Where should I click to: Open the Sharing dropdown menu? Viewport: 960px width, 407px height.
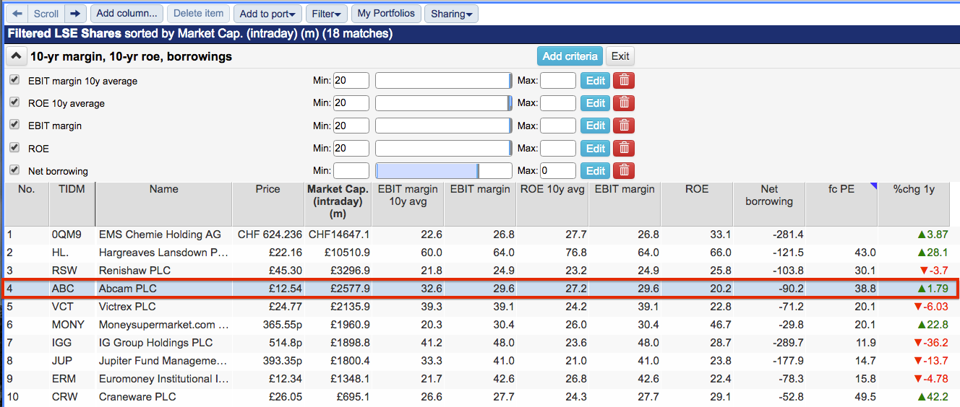coord(451,14)
